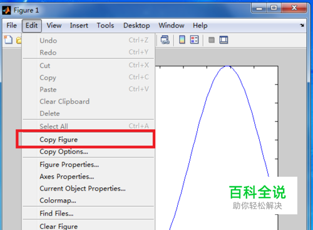Image resolution: width=313 pixels, height=230 pixels.
Task: Choose Delete in the Edit menu
Action: [x=88, y=113]
